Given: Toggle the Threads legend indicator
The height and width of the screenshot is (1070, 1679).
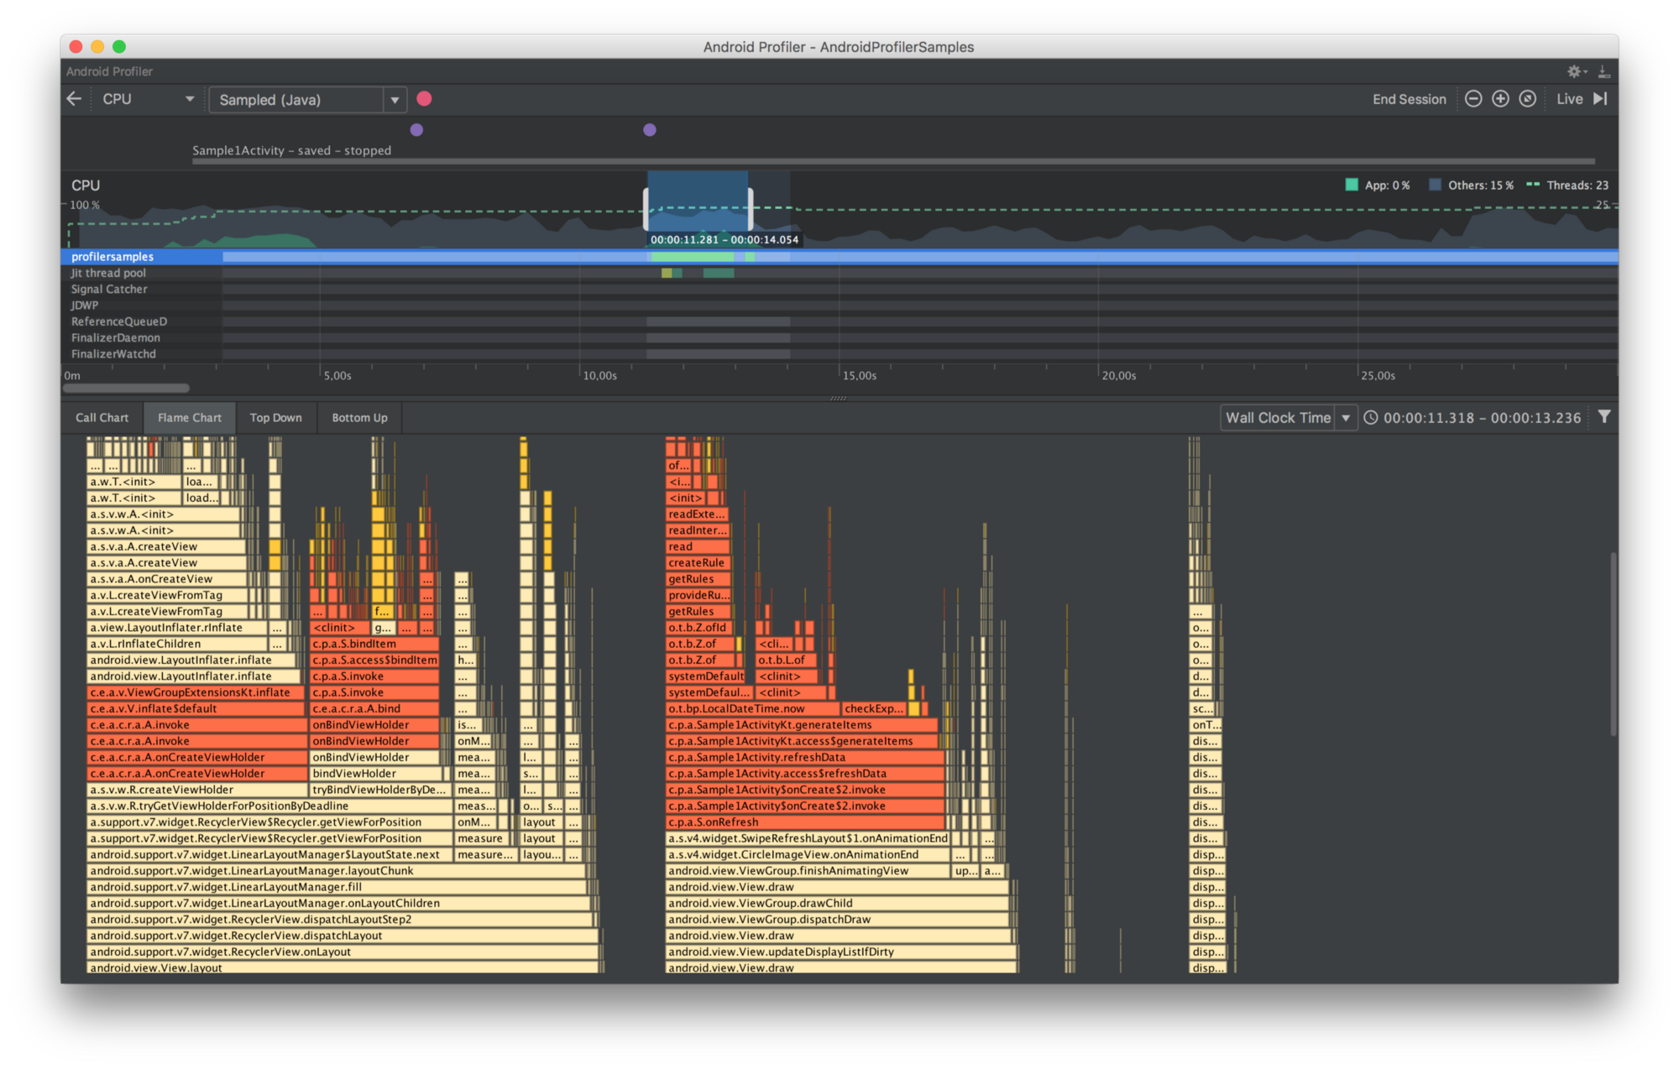Looking at the screenshot, I should coord(1570,185).
